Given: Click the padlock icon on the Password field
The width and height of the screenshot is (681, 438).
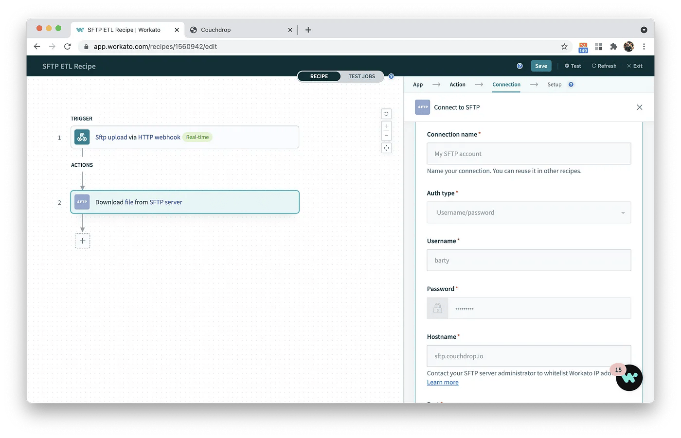Looking at the screenshot, I should tap(437, 308).
